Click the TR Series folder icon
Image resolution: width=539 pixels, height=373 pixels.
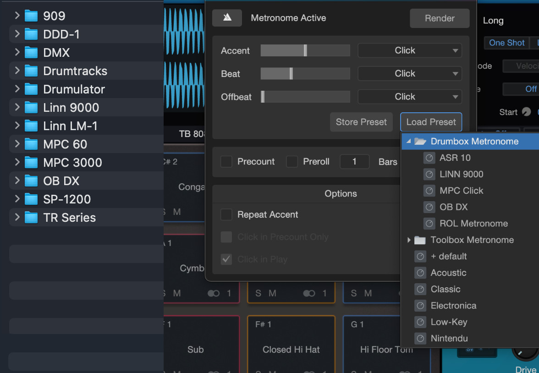tap(31, 218)
